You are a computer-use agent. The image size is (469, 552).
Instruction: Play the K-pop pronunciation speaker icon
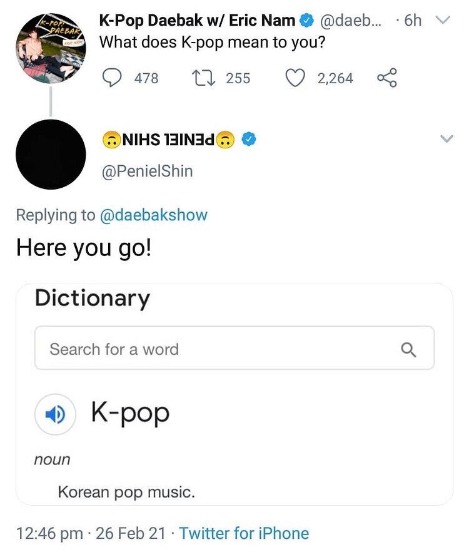coord(55,414)
